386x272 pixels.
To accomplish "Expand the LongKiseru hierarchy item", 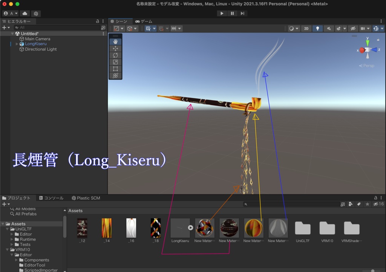I will [17, 44].
